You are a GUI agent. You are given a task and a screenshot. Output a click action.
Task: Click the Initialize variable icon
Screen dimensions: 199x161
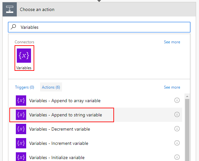(21, 157)
